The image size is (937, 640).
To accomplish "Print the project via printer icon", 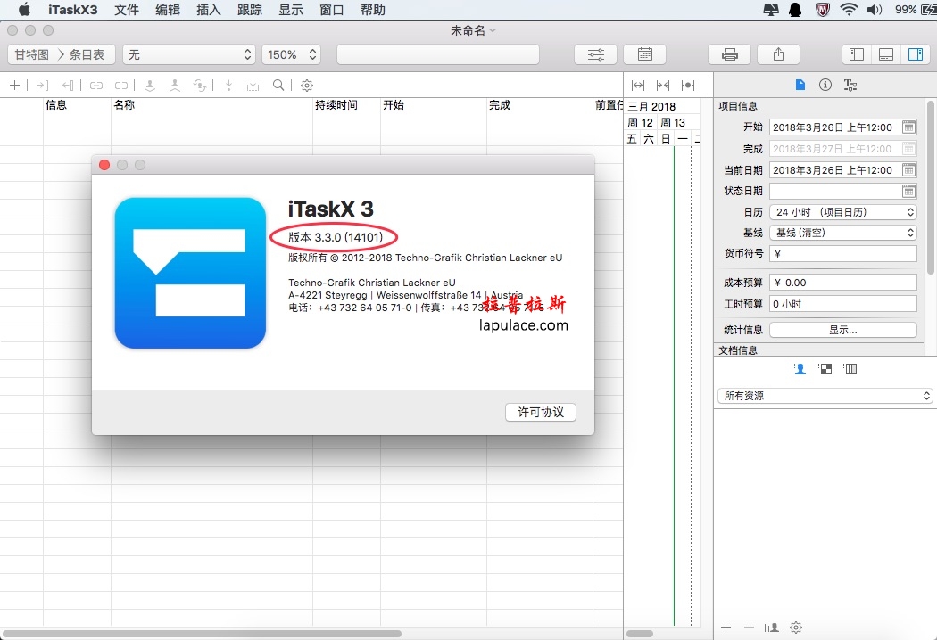I will (730, 54).
